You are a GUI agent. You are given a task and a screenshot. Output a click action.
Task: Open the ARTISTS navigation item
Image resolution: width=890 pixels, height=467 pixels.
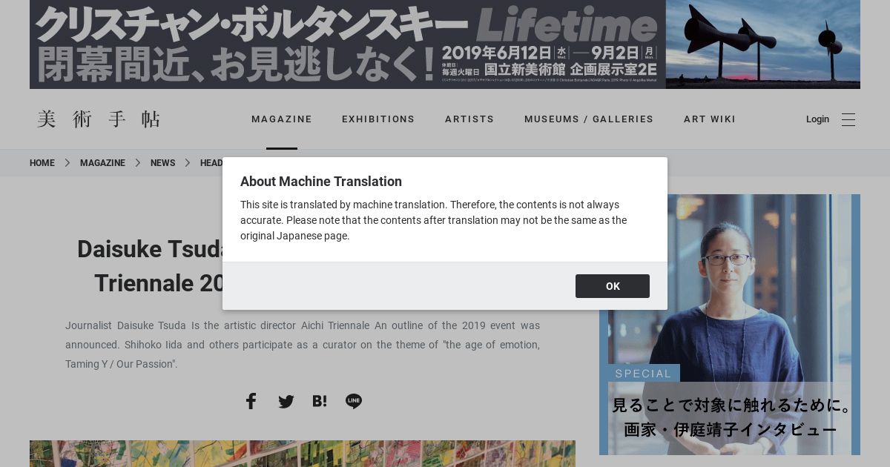tap(469, 119)
